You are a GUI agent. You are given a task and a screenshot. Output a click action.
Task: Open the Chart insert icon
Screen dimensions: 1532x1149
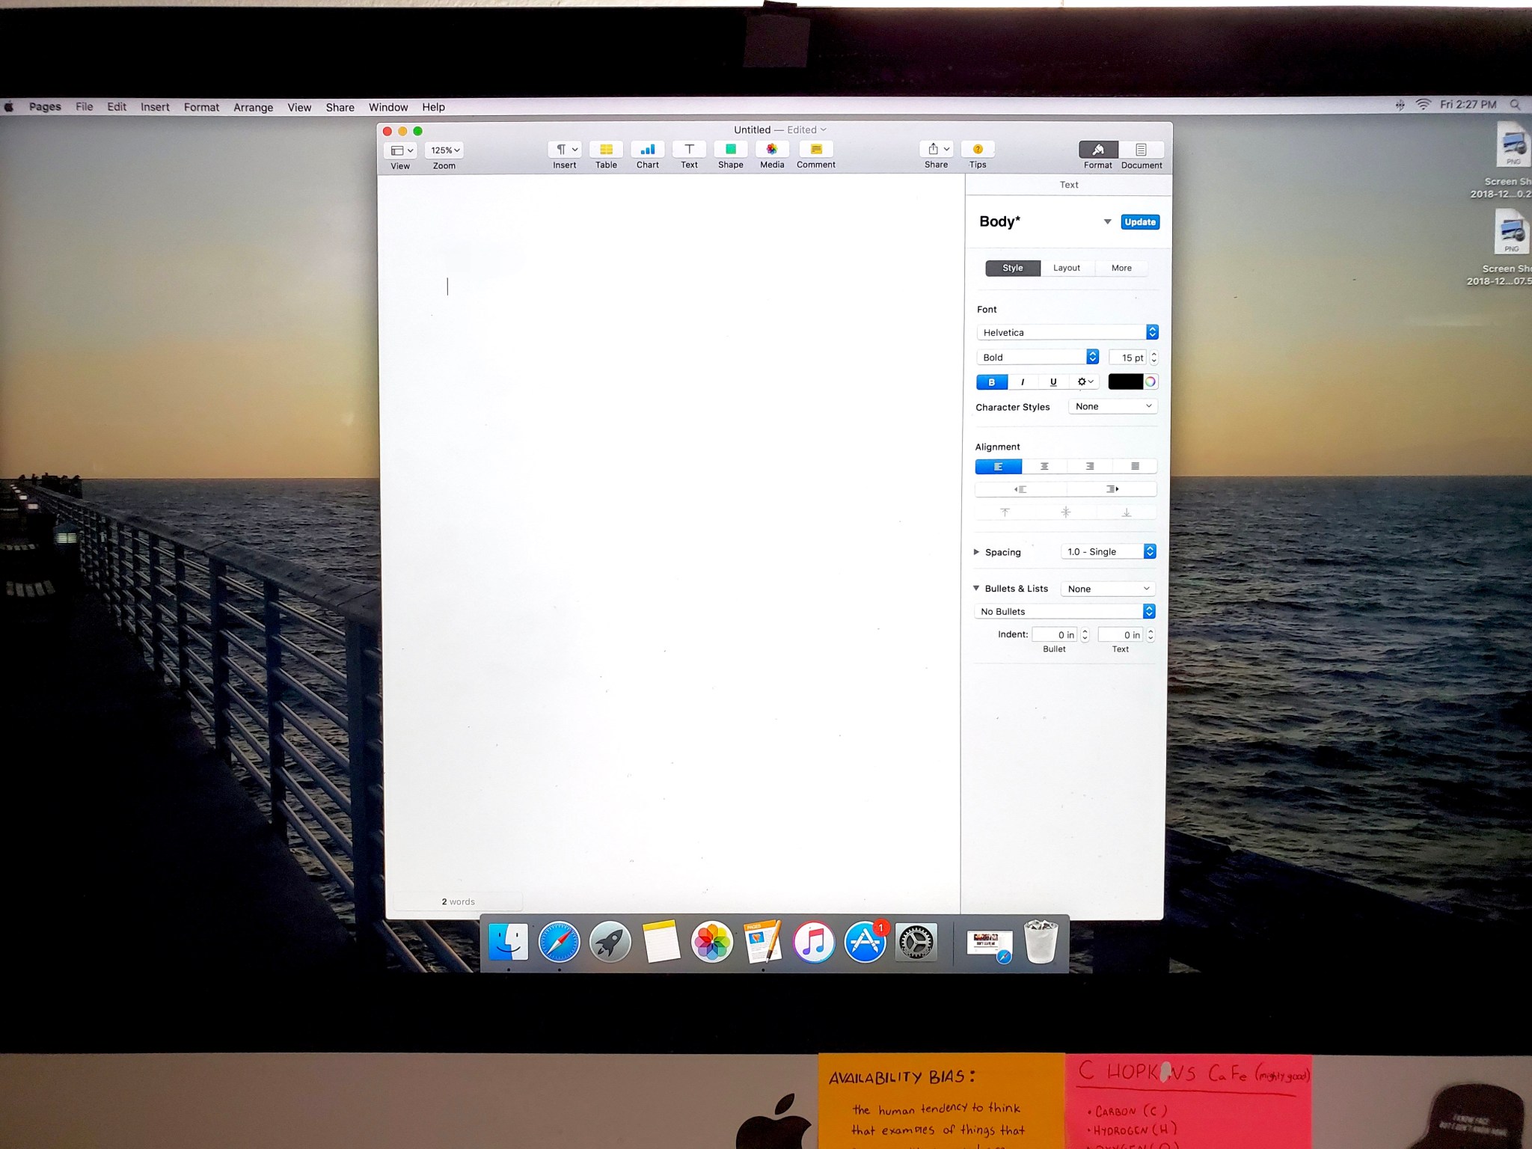(648, 150)
